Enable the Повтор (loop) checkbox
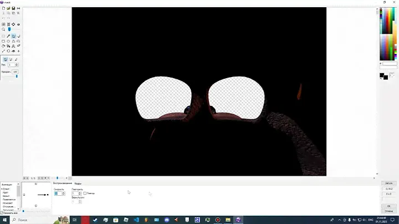This screenshot has height=224, width=399. 85,193
